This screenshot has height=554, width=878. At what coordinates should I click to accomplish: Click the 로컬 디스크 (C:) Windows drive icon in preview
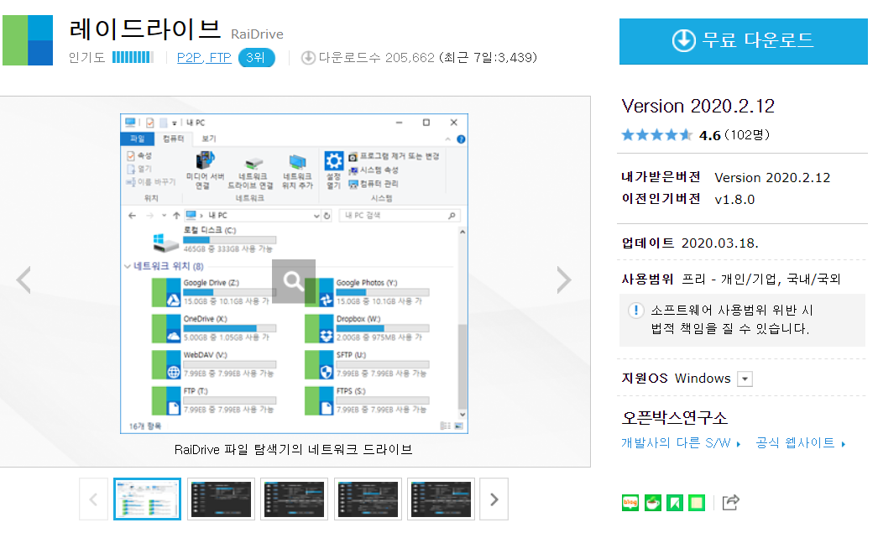pos(165,243)
